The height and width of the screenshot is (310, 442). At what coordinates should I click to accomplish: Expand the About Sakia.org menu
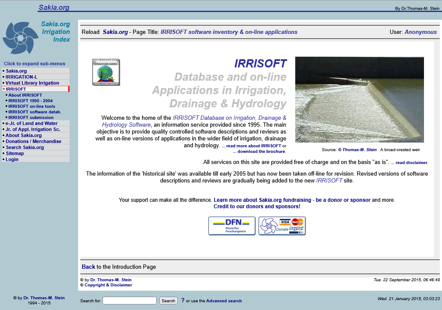pos(36,135)
